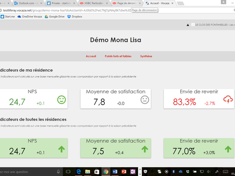Switch to the Synthèse tab
The height and width of the screenshot is (176, 235).
pos(146,56)
